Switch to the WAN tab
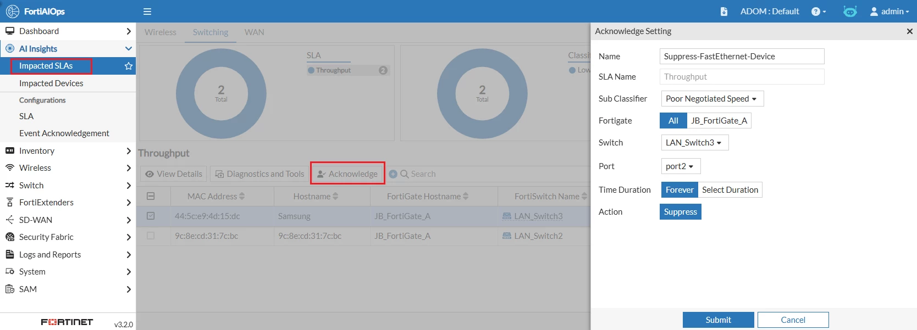 point(255,32)
